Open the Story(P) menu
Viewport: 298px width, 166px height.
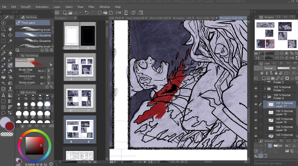coord(26,7)
